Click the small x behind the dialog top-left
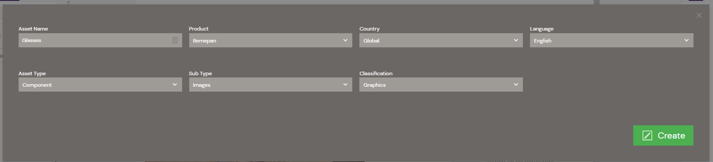The image size is (713, 162). click(68, 2)
